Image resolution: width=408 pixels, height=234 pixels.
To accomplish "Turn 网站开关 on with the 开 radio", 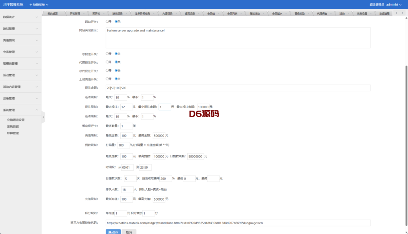I will (107, 21).
